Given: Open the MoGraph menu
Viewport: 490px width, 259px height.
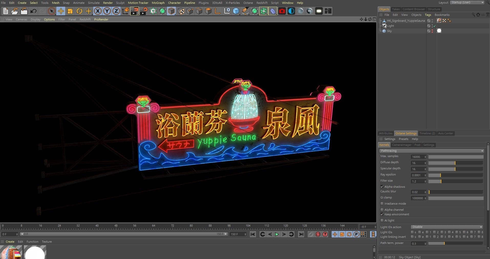Looking at the screenshot, I should point(158,3).
